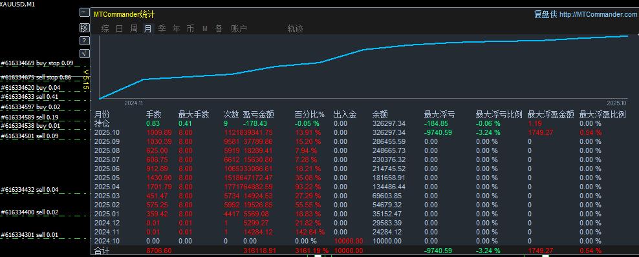Select the 2025.04 month row
The height and width of the screenshot is (257, 639).
364,187
